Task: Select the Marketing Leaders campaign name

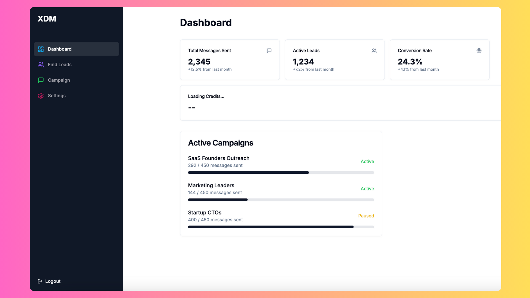Action: tap(211, 185)
